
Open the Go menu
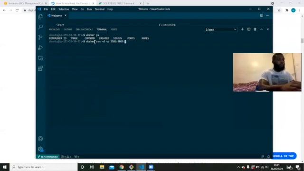click(x=82, y=9)
